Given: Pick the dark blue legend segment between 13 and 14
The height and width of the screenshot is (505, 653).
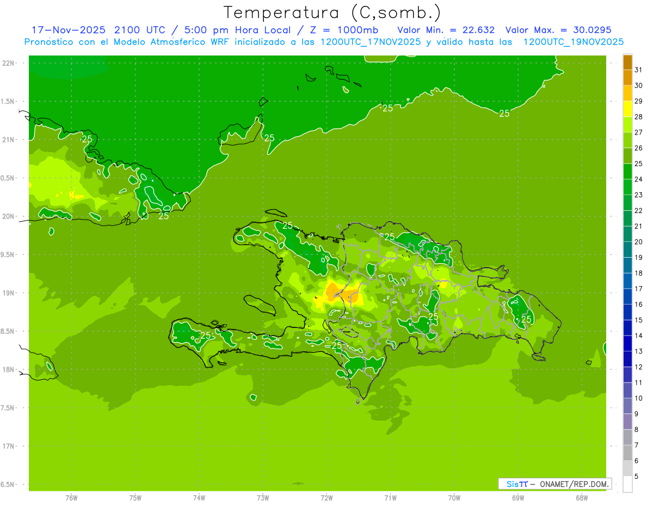Looking at the screenshot, I should click(627, 343).
